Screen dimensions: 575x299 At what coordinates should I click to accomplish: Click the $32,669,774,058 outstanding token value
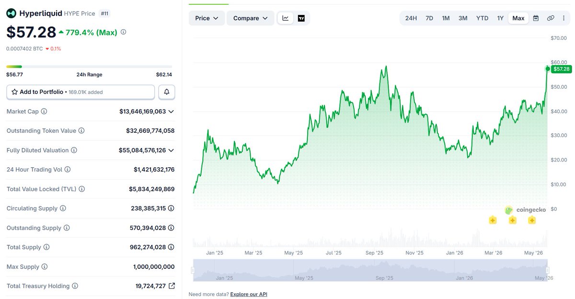[150, 131]
